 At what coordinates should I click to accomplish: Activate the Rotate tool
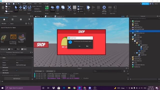tap(29, 8)
